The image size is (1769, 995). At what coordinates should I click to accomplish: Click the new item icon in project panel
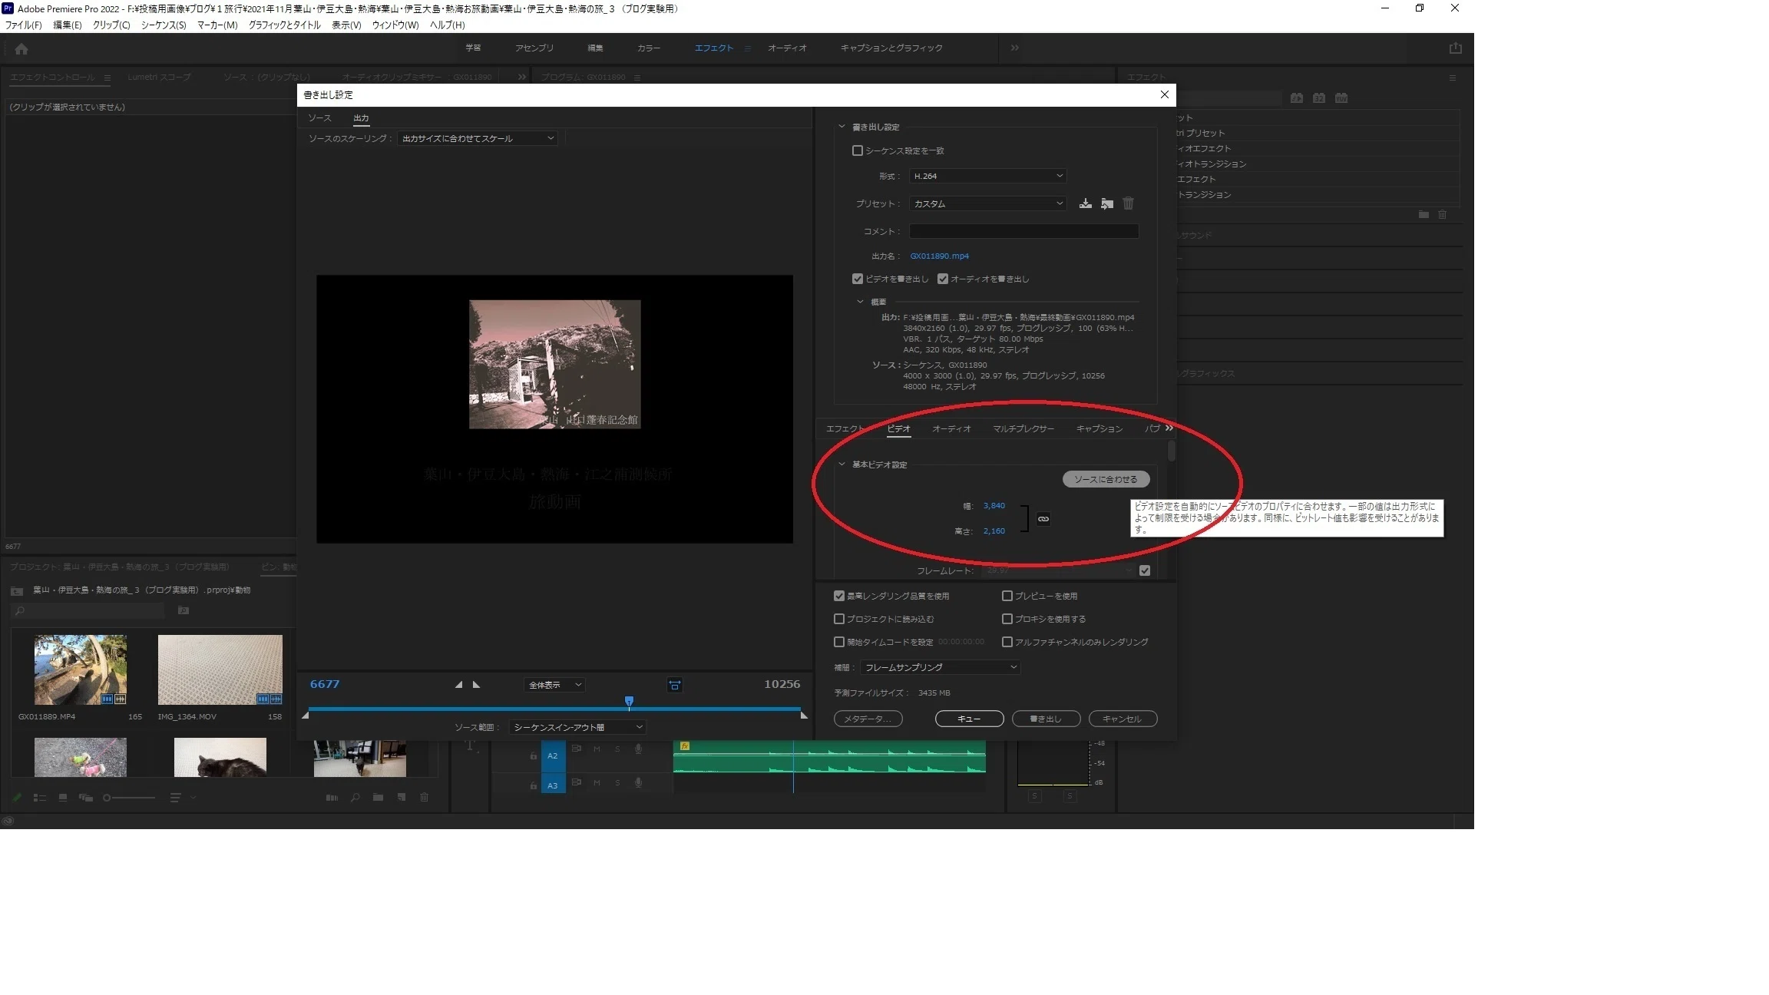click(x=402, y=798)
